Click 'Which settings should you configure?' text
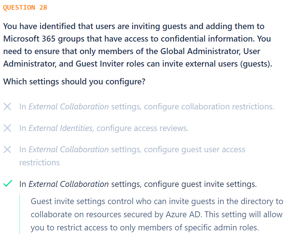 74,82
